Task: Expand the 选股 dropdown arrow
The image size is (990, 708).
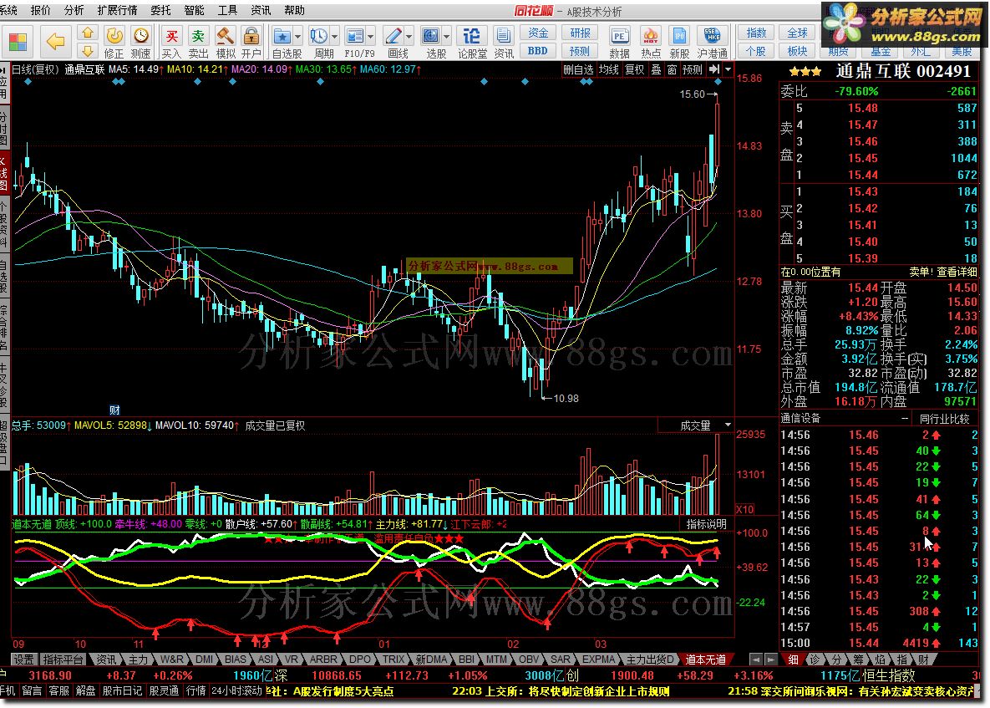Action: click(447, 35)
